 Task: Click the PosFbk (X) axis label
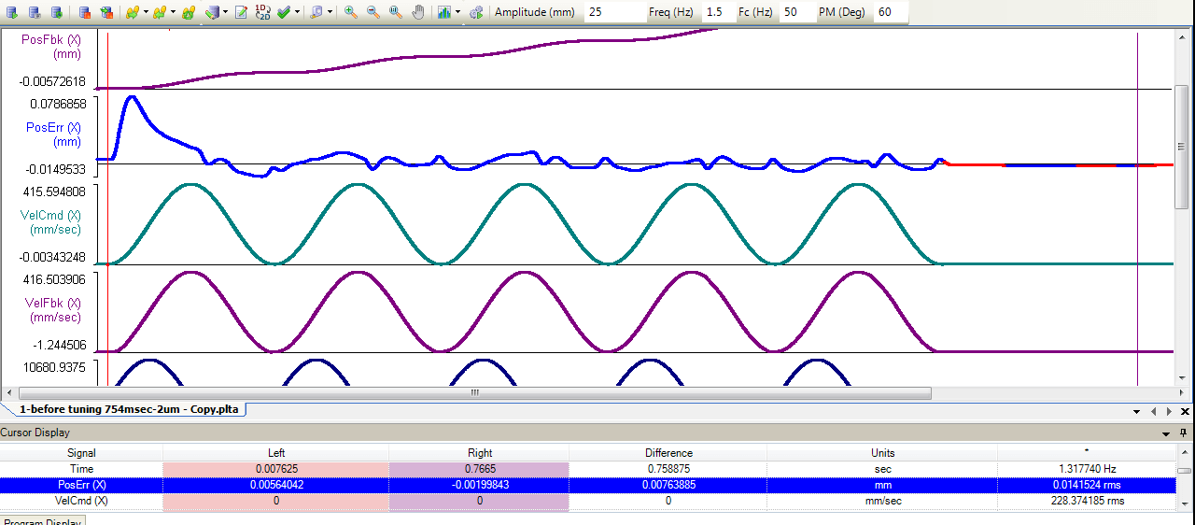coord(50,47)
